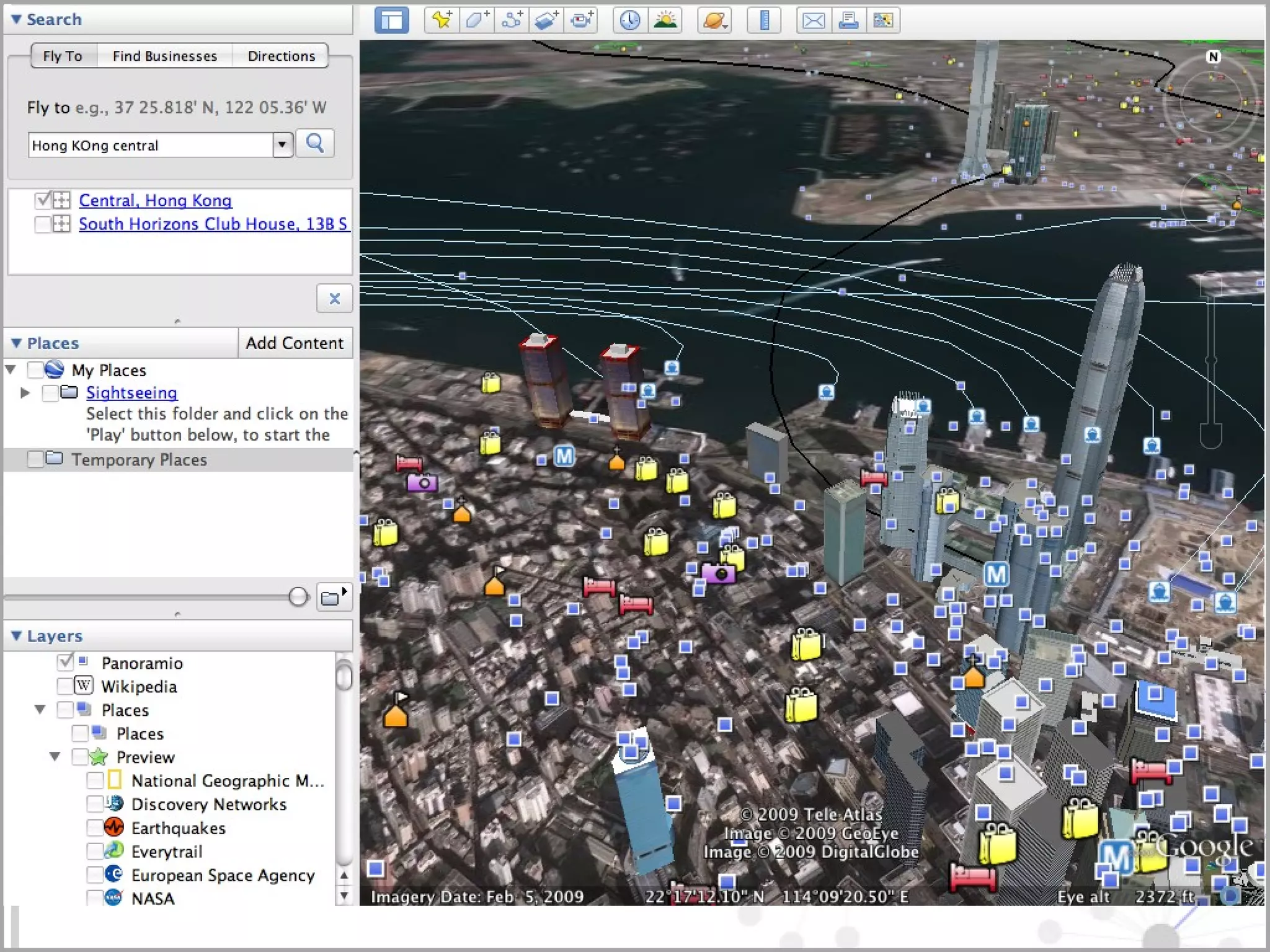Hide sidebar using toolbar panel icon
This screenshot has width=1270, height=952.
392,20
